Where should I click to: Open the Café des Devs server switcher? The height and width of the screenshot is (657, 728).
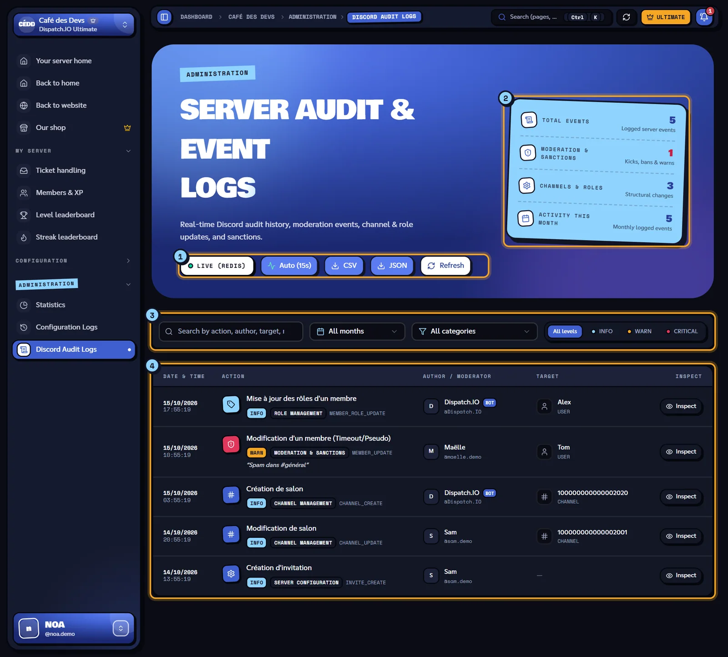click(74, 25)
